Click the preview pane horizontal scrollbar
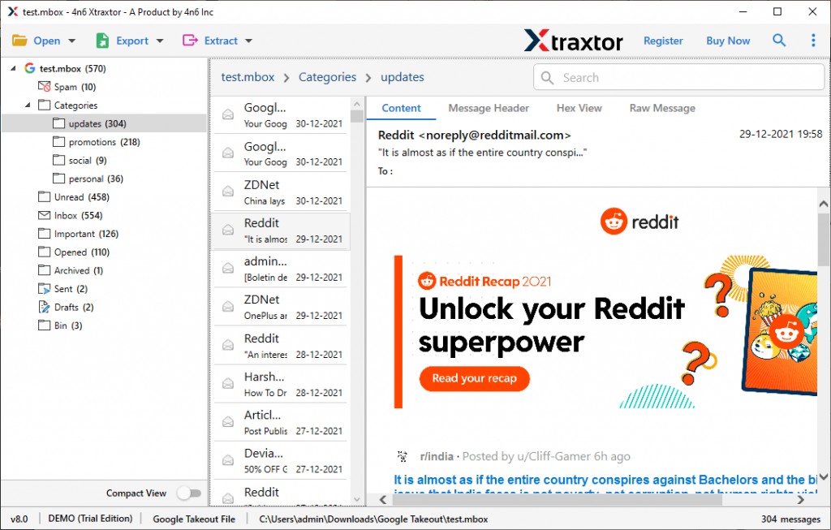The width and height of the screenshot is (831, 530). click(556, 499)
